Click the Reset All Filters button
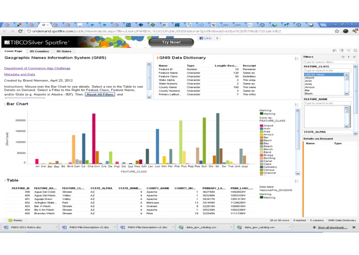Viewport: 359px width, 255px height. 100,94
